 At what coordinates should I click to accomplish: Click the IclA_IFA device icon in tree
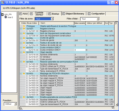[x=3, y=14]
